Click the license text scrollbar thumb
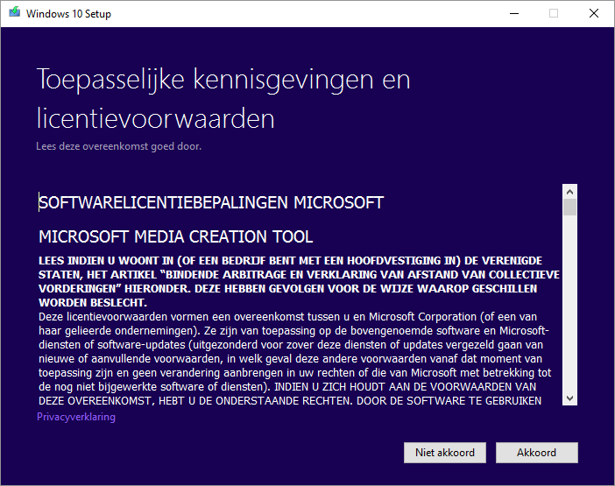This screenshot has height=486, width=615. pos(570,208)
